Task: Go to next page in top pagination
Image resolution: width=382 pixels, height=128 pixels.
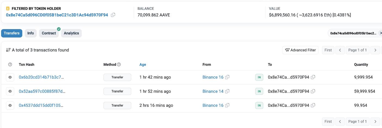Action: pyautogui.click(x=375, y=50)
